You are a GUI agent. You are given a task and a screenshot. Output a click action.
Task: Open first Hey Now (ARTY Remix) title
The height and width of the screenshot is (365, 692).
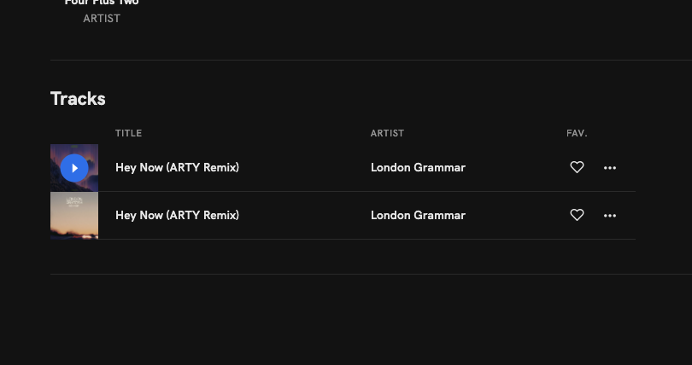tap(177, 168)
